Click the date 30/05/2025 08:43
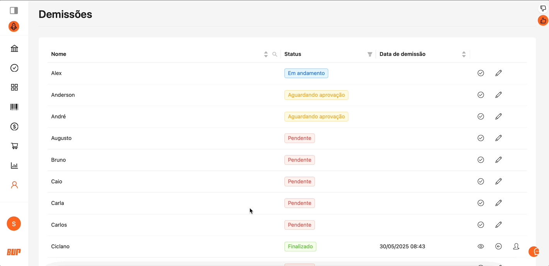 pyautogui.click(x=402, y=246)
